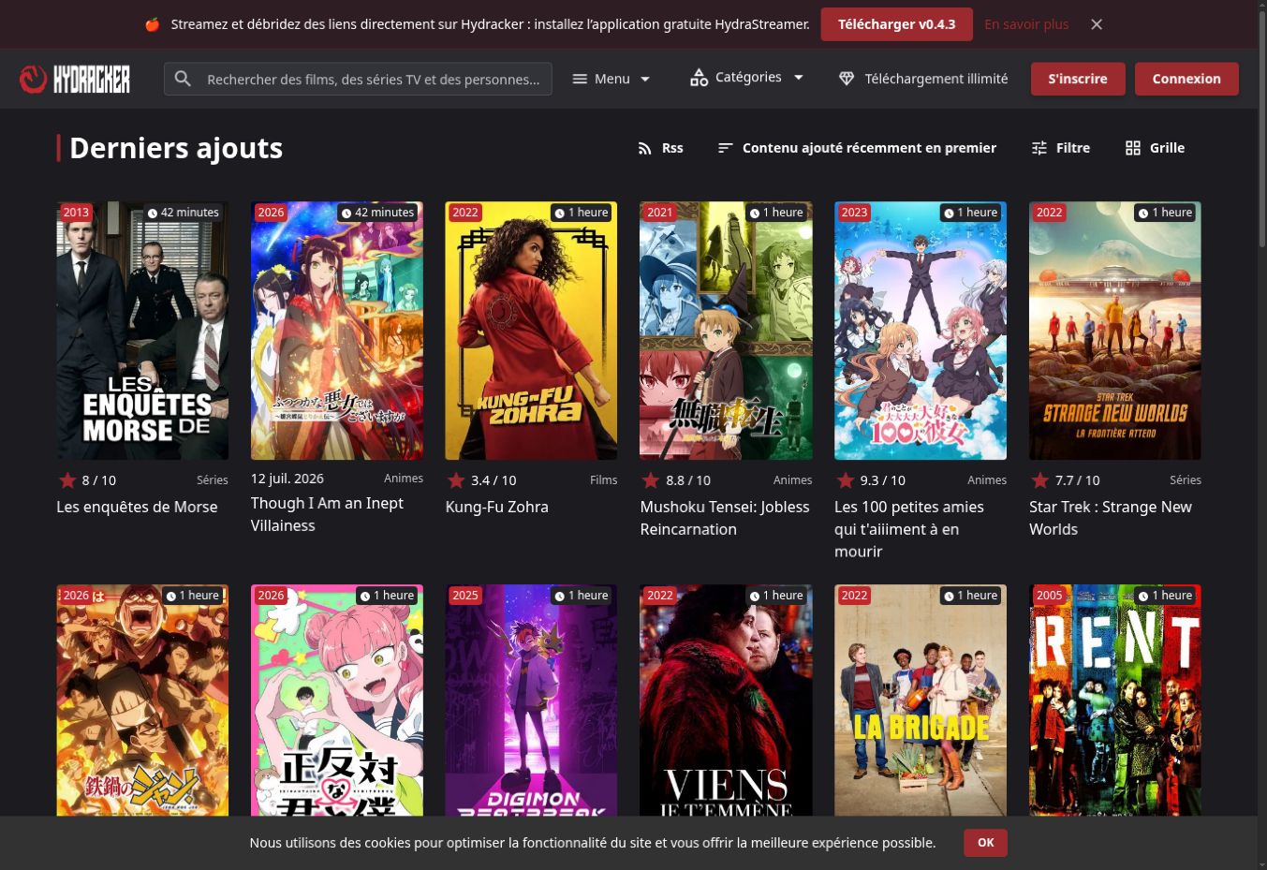Viewport: 1267px width, 870px height.
Task: Open the Menu navigation item
Action: (611, 79)
